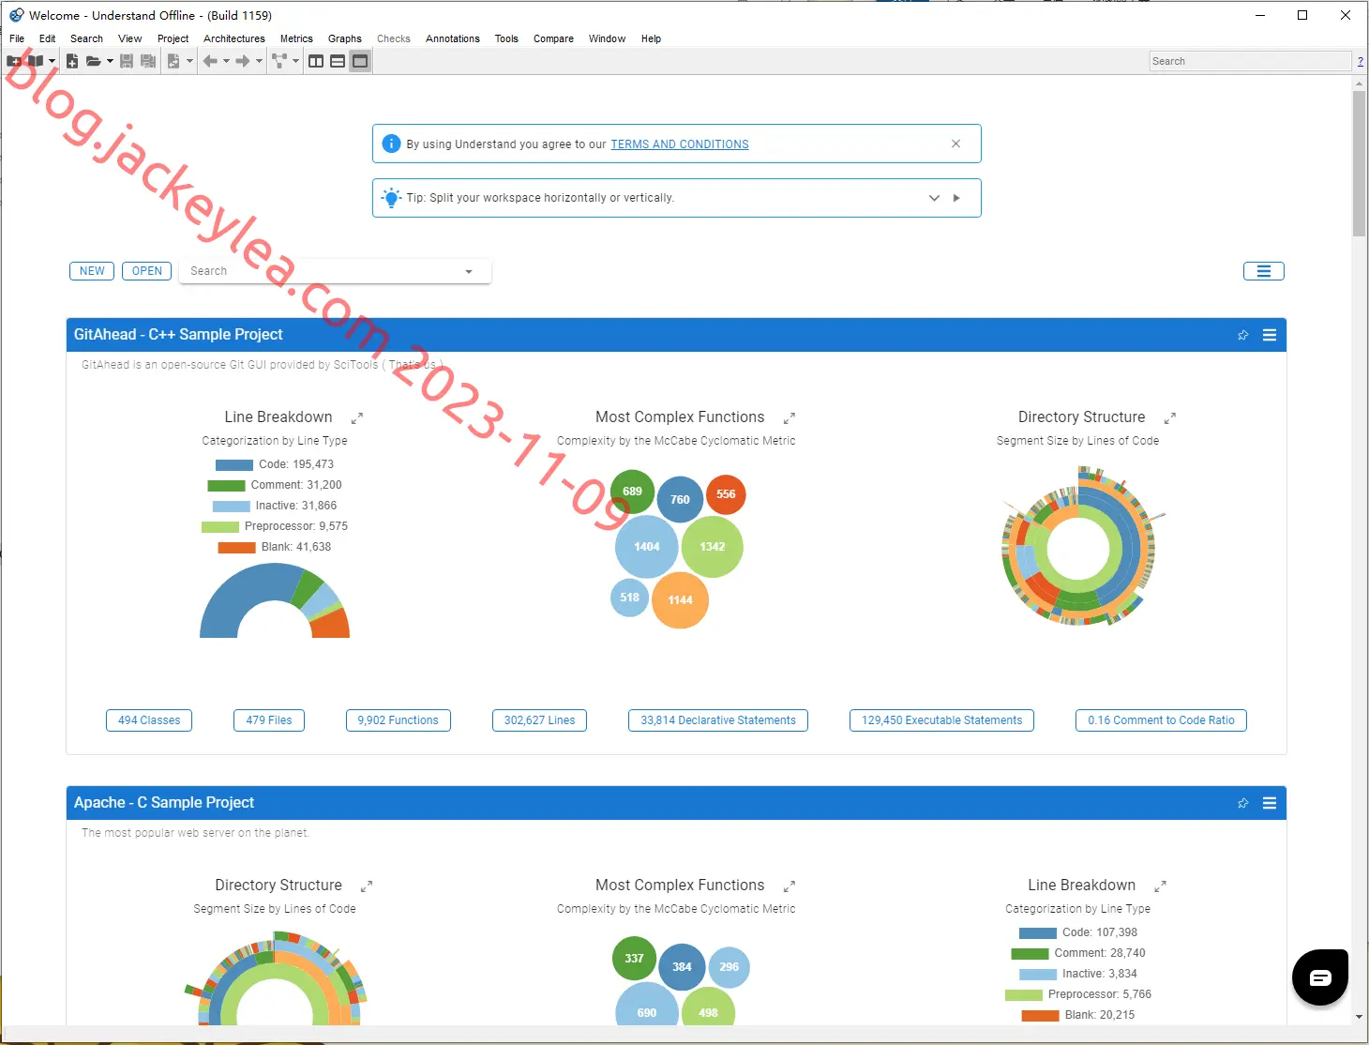Expand the GitAhead Line Breakdown chart
The height and width of the screenshot is (1045, 1369).
click(x=357, y=418)
